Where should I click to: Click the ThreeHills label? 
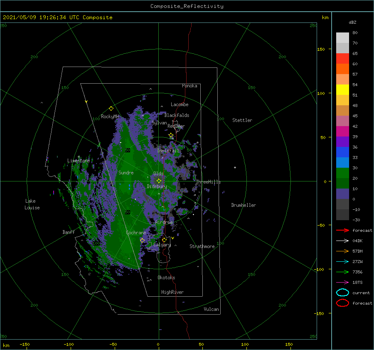pyautogui.click(x=208, y=182)
